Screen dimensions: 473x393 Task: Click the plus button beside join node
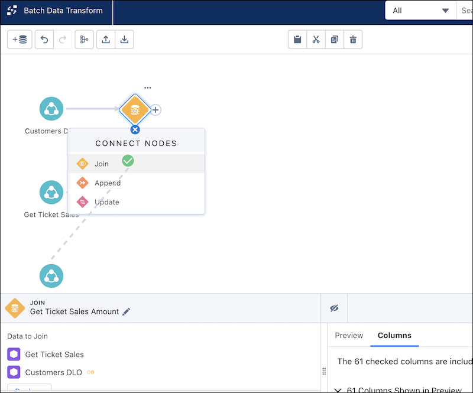(155, 110)
